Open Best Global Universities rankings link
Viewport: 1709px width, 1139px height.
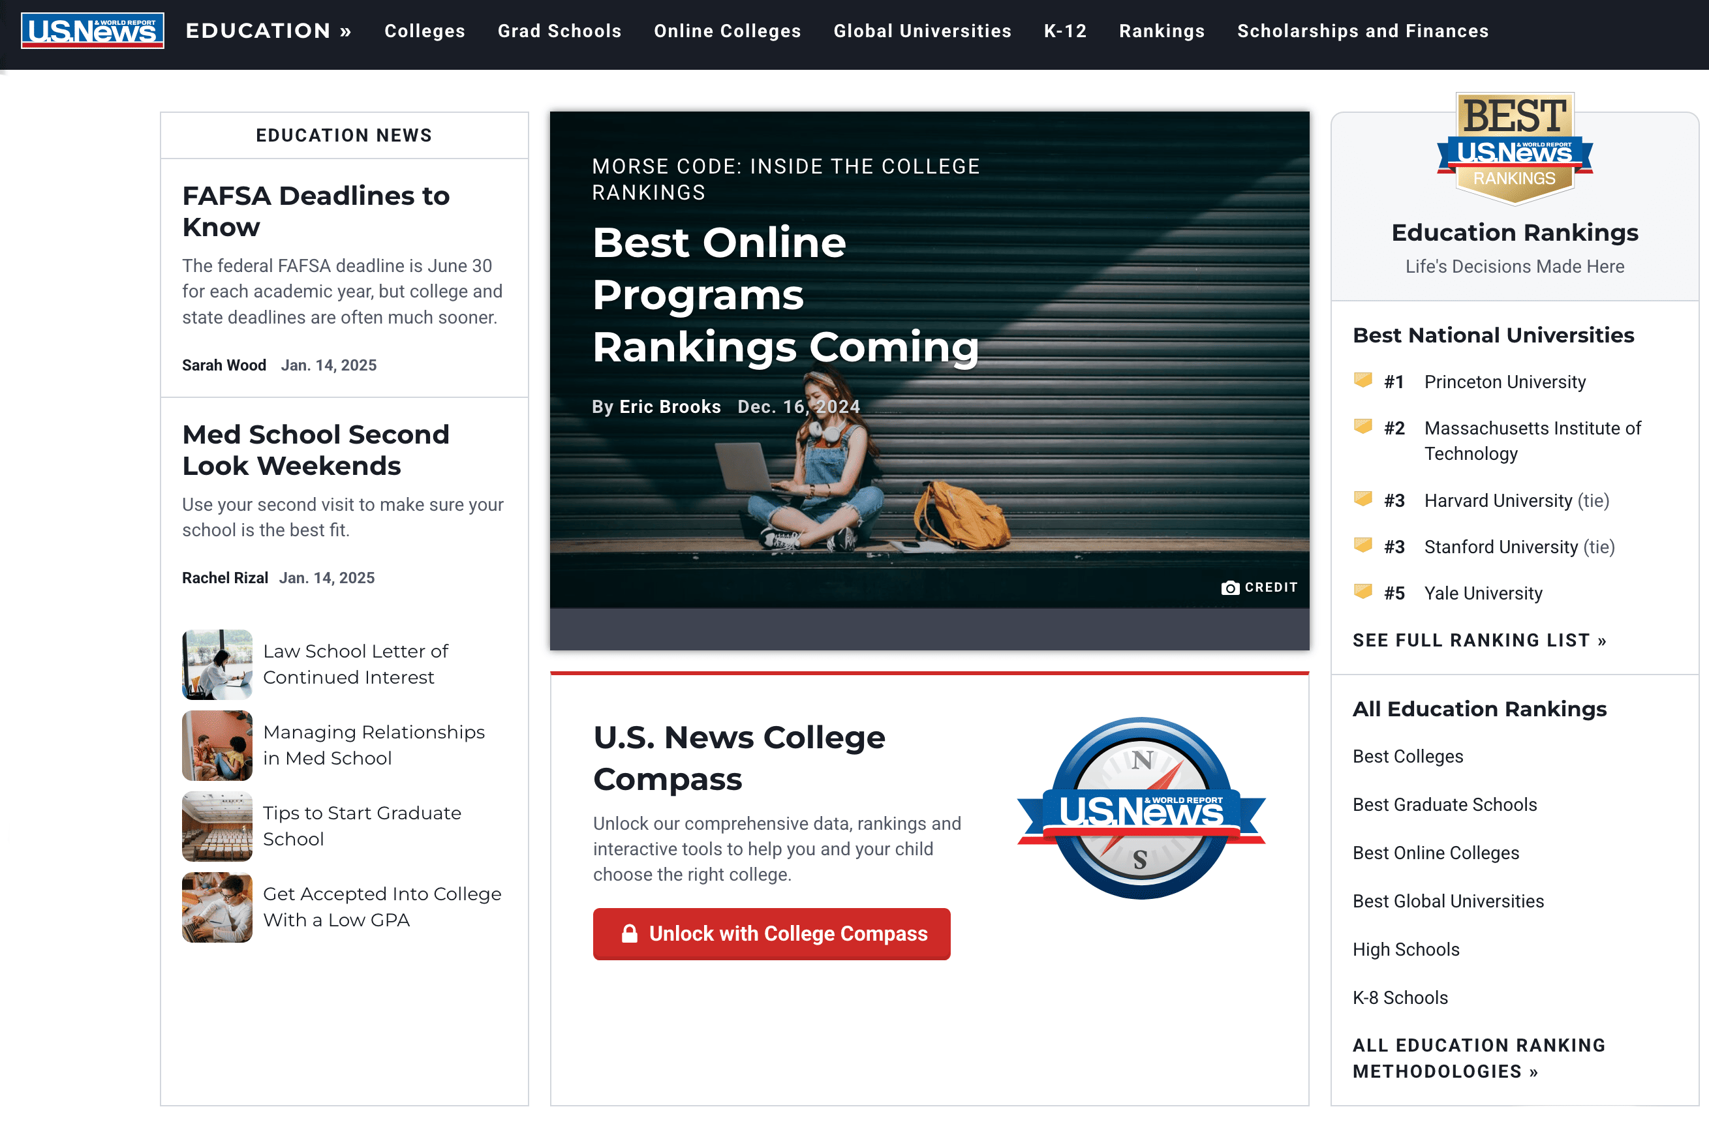[x=1448, y=902]
